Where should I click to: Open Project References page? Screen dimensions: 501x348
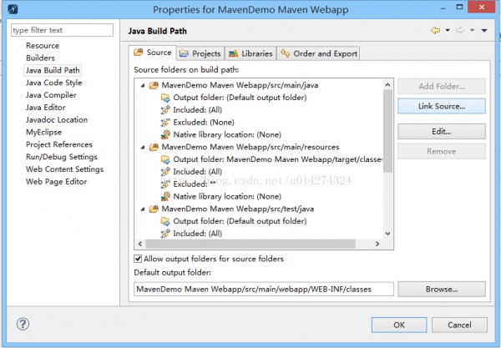click(59, 144)
